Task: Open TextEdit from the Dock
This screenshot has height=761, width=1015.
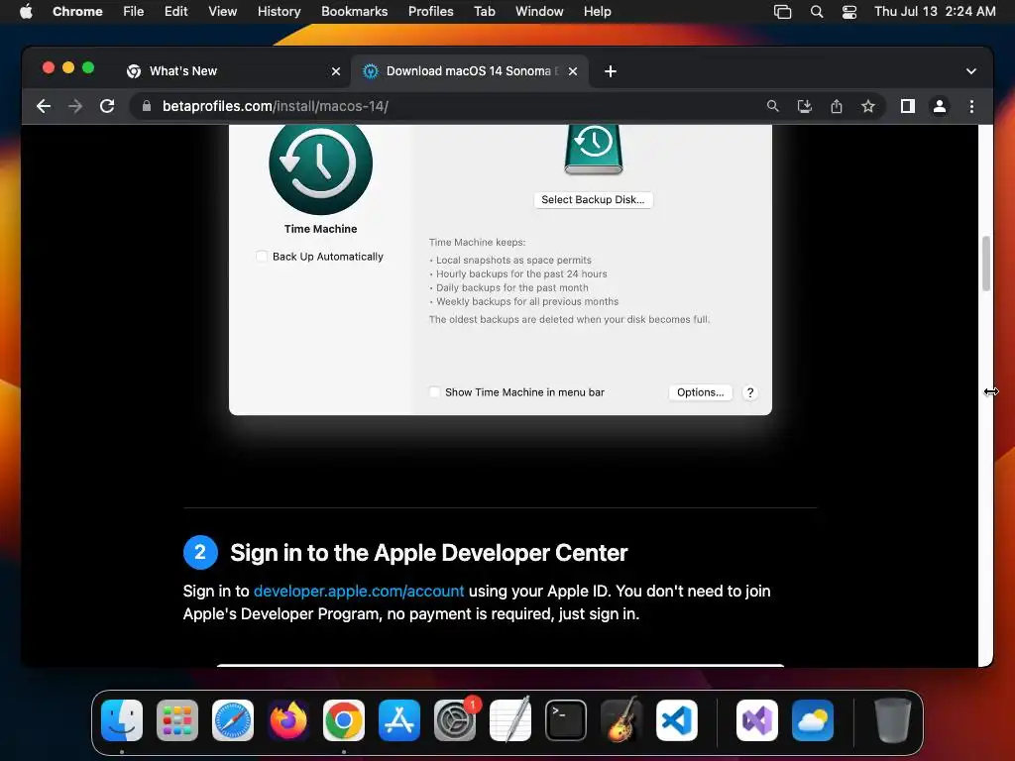Action: point(510,720)
